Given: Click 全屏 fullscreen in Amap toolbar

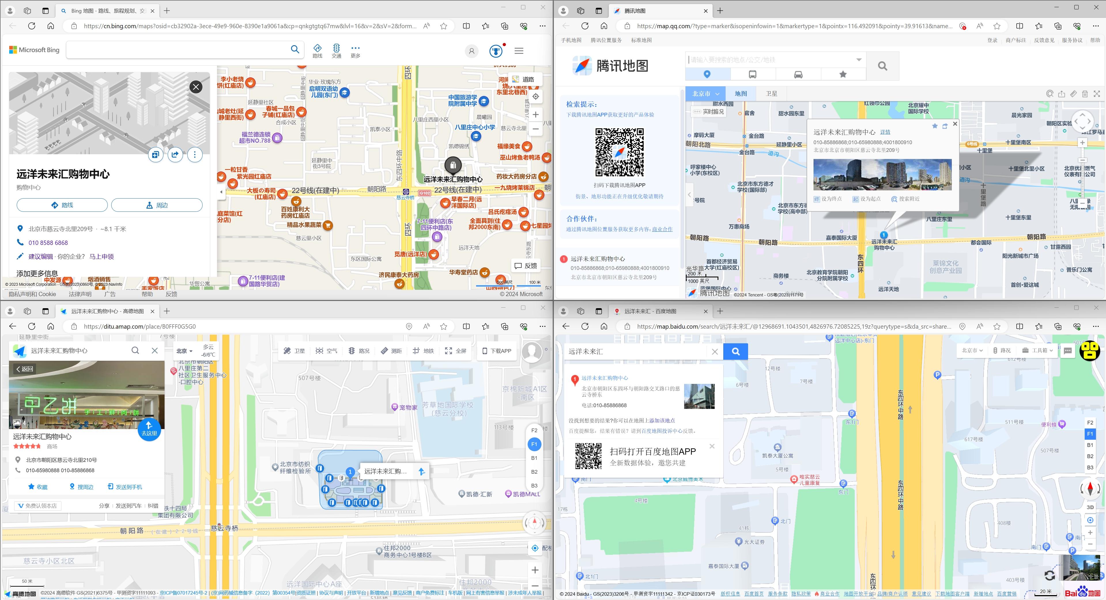Looking at the screenshot, I should 456,351.
